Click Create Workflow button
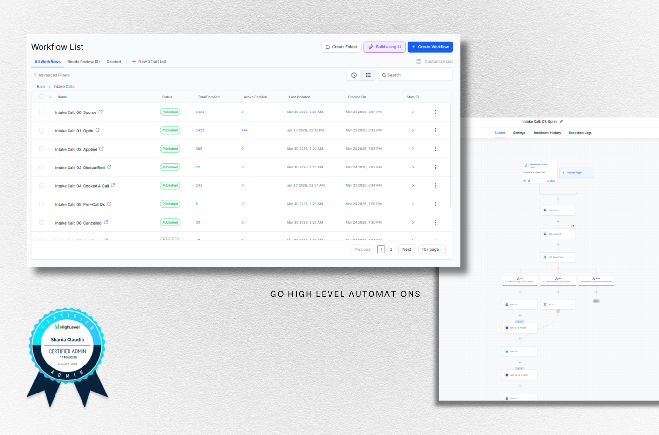The height and width of the screenshot is (435, 659). click(x=430, y=47)
